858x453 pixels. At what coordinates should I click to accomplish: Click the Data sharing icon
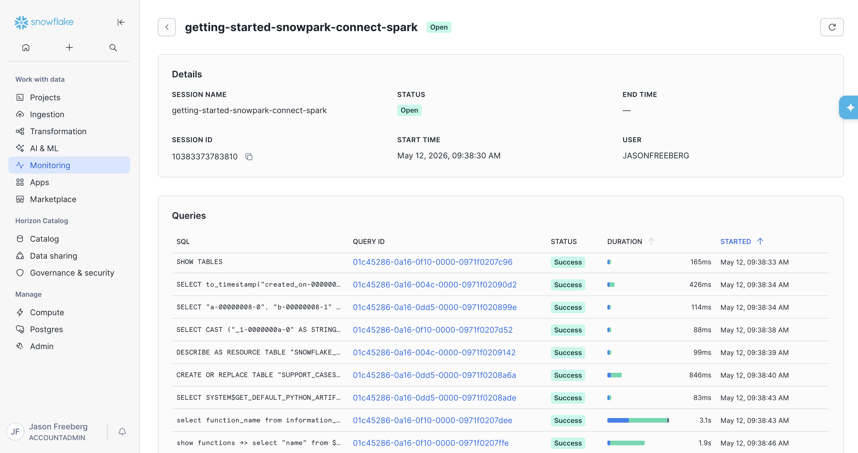pyautogui.click(x=20, y=256)
